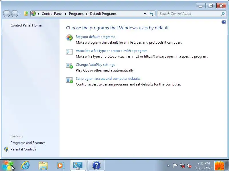Go to Programs breadcrumb
This screenshot has height=171, width=229.
[76, 14]
